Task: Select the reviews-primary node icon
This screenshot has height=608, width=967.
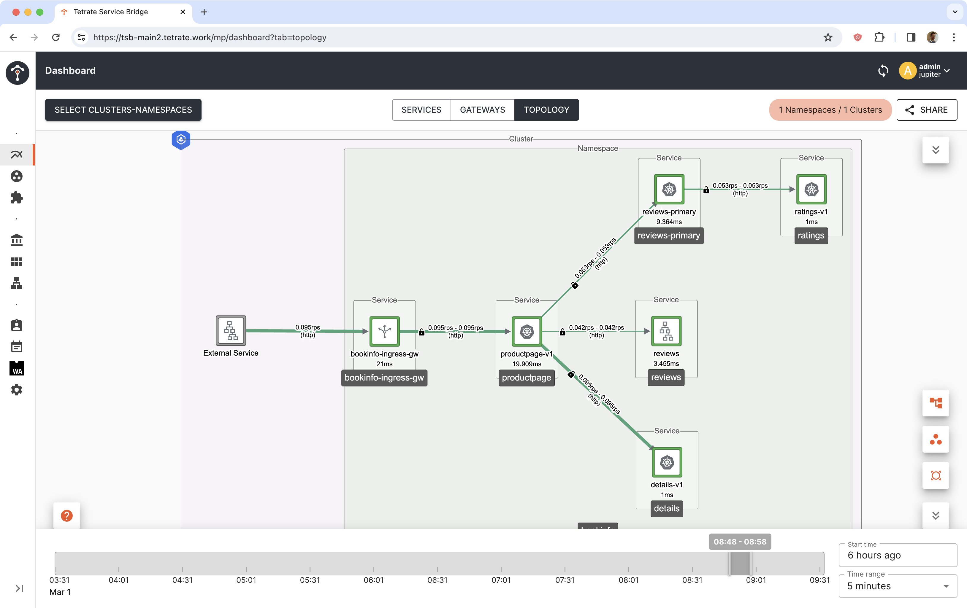Action: 669,189
